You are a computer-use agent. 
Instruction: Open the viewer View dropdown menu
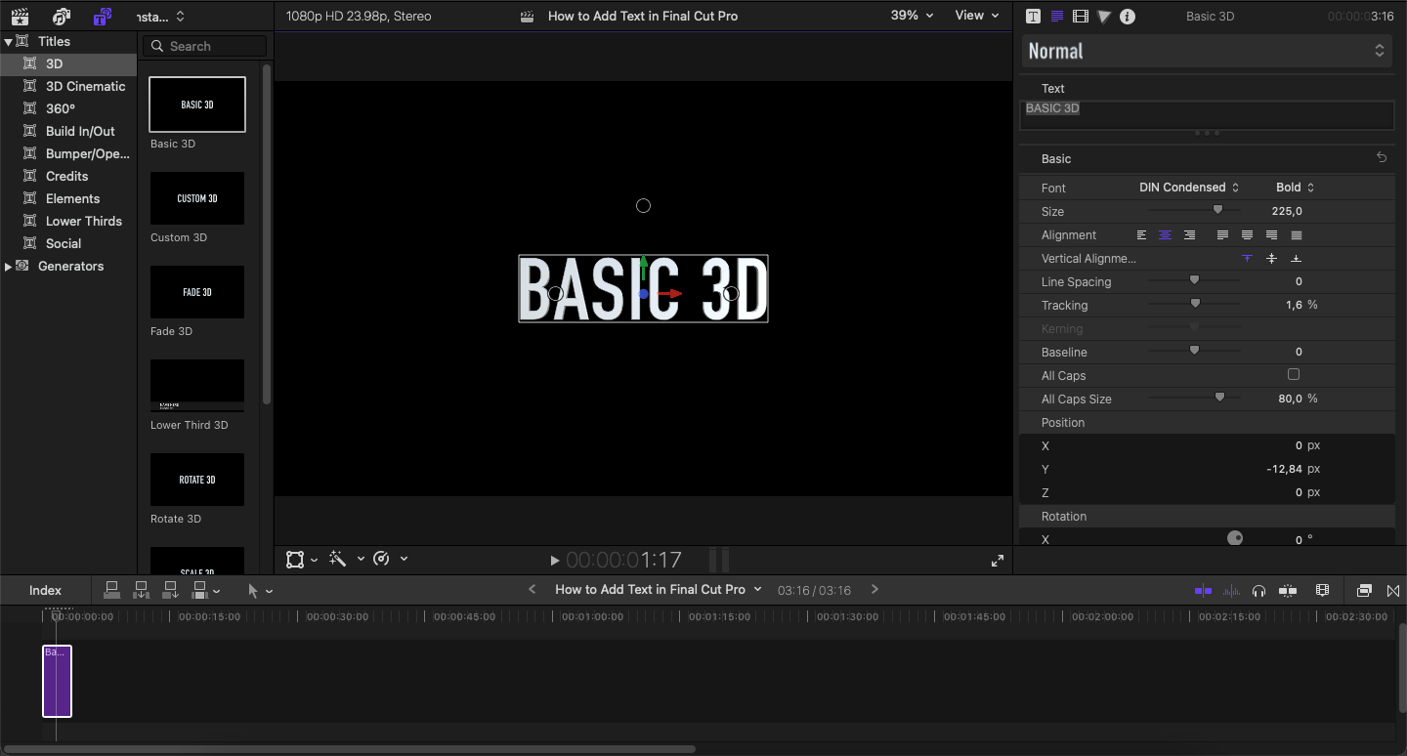[x=976, y=16]
